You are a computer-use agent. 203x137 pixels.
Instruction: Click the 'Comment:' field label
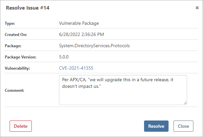(14, 90)
